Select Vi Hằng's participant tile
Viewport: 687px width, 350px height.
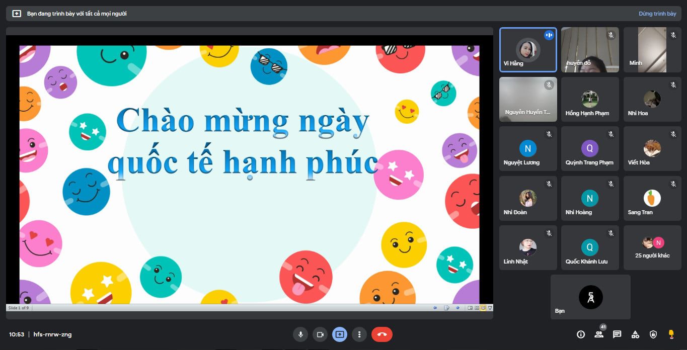[x=528, y=50]
